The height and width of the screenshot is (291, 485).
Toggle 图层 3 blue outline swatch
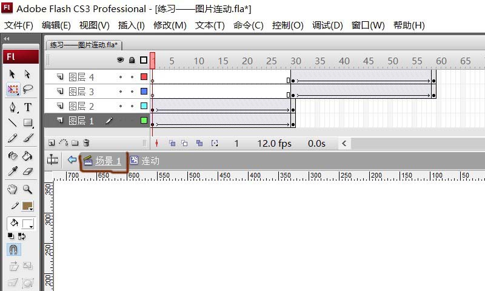tap(144, 91)
